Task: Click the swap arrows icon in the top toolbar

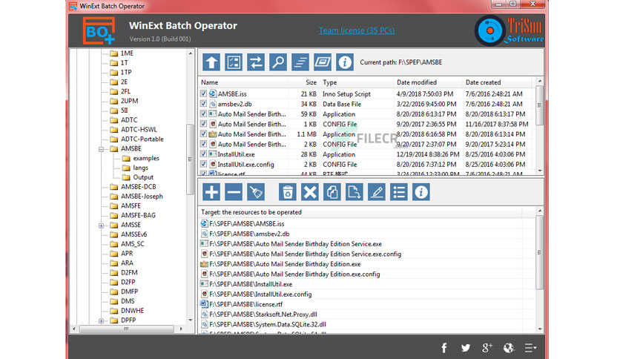Action: [256, 62]
